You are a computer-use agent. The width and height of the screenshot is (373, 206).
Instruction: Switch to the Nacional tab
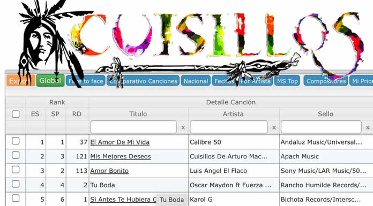196,81
